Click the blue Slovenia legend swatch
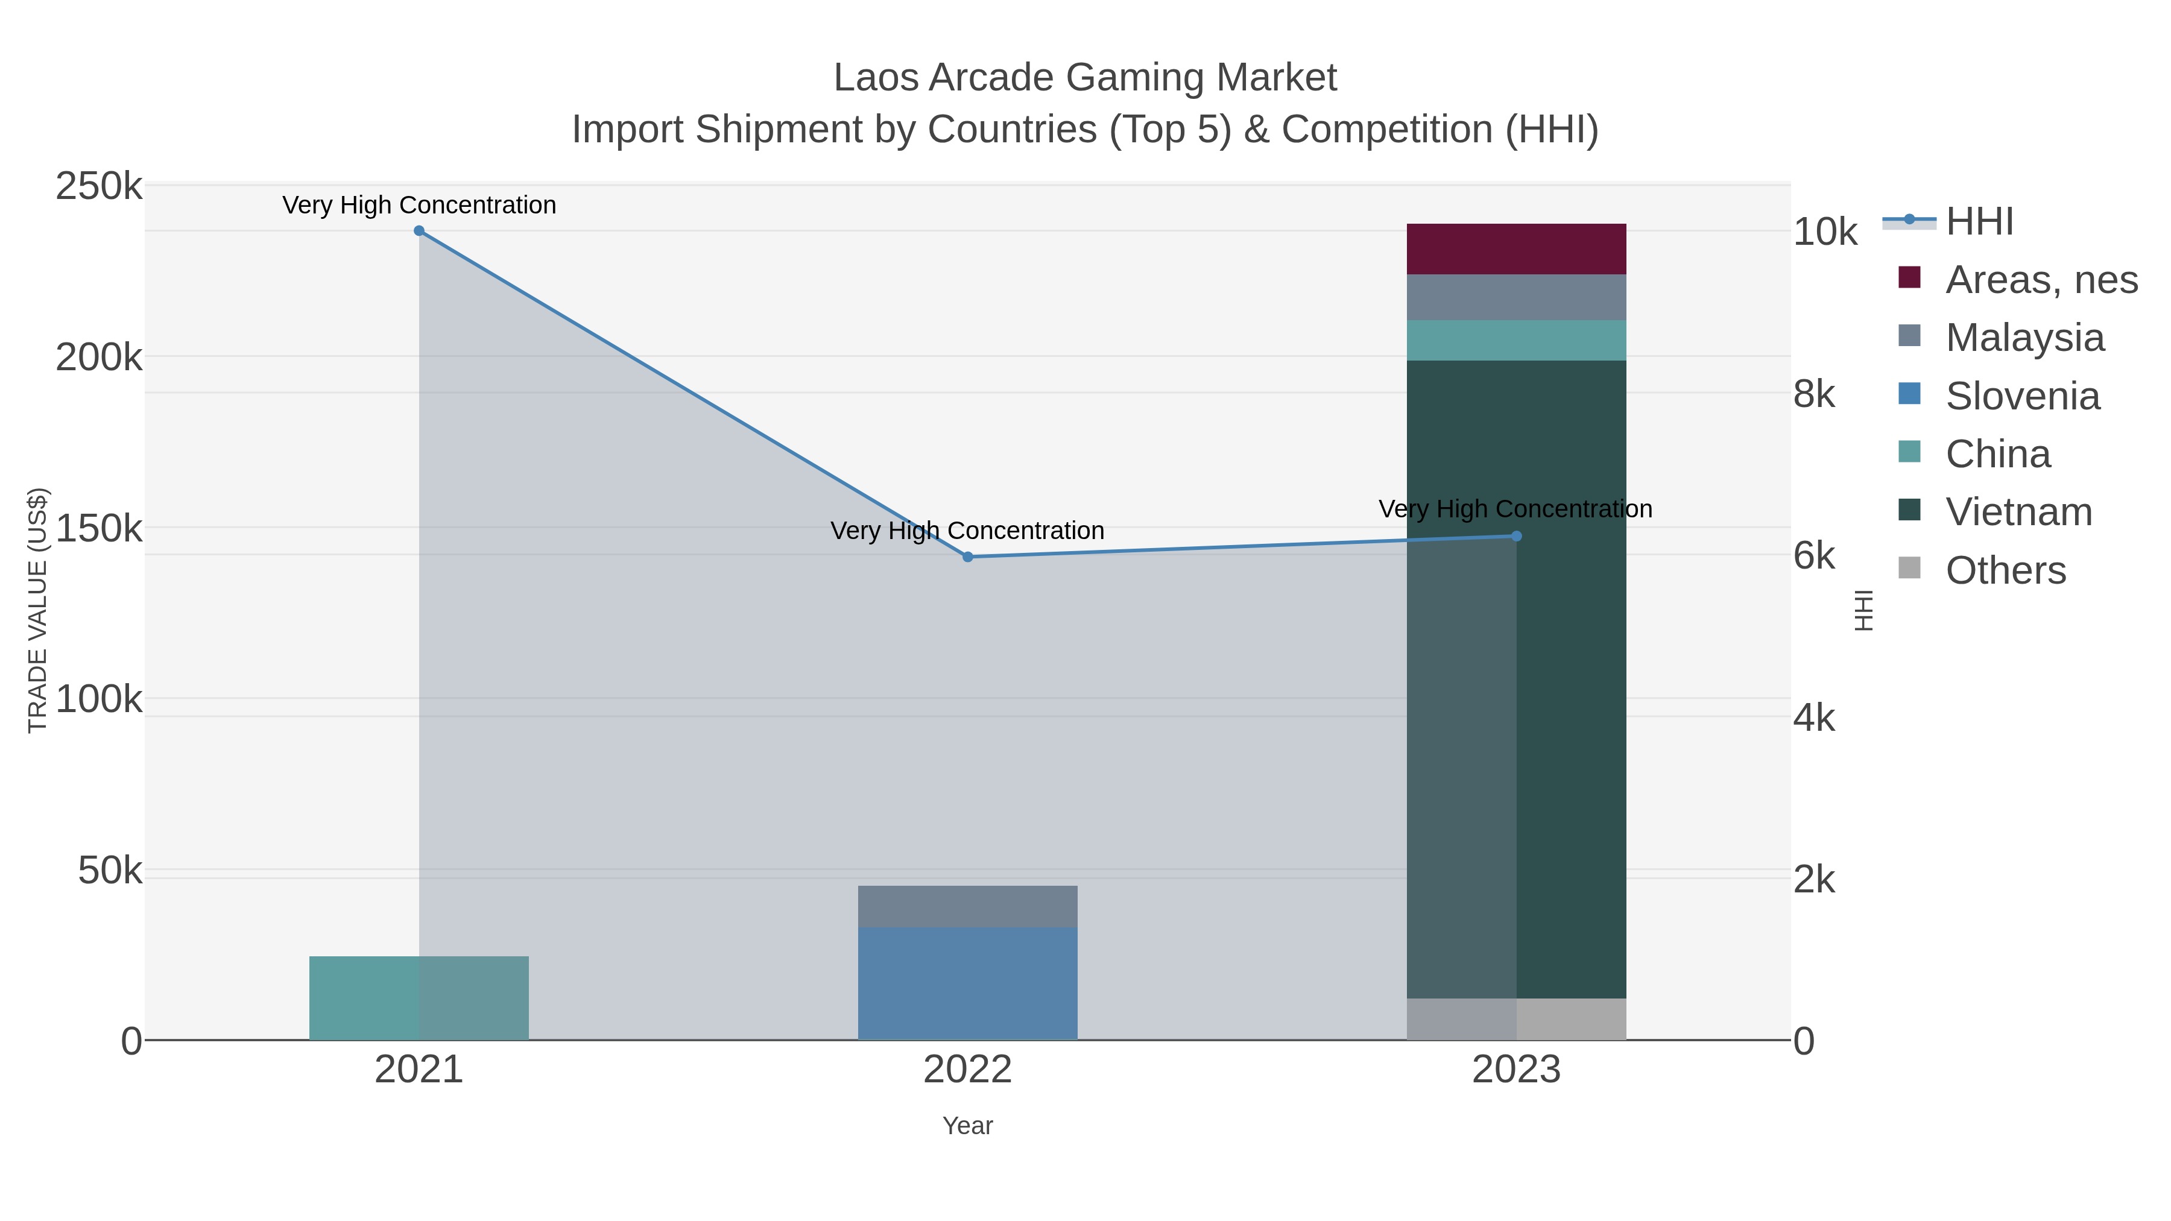The height and width of the screenshot is (1221, 2171). point(1909,394)
